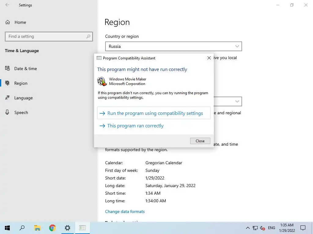This screenshot has height=234, width=313.
Task: Open Change data formats link
Action: (125, 211)
